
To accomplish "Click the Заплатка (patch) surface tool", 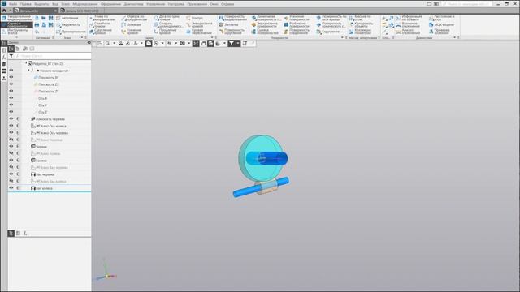I will (228, 25).
